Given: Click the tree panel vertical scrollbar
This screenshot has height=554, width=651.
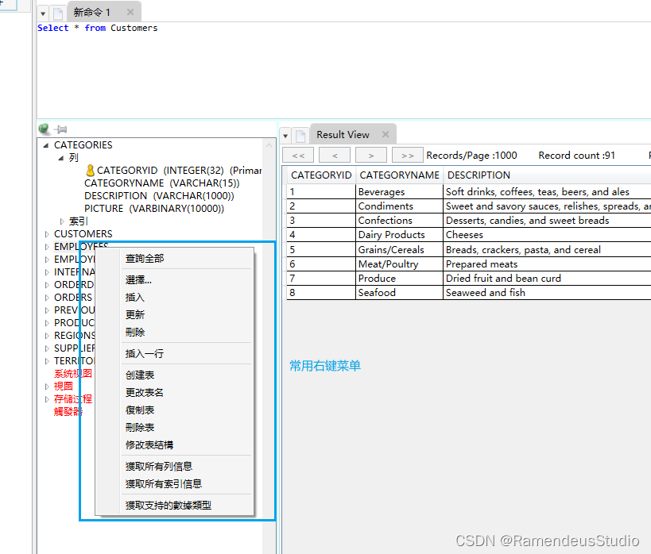Looking at the screenshot, I should (269, 346).
